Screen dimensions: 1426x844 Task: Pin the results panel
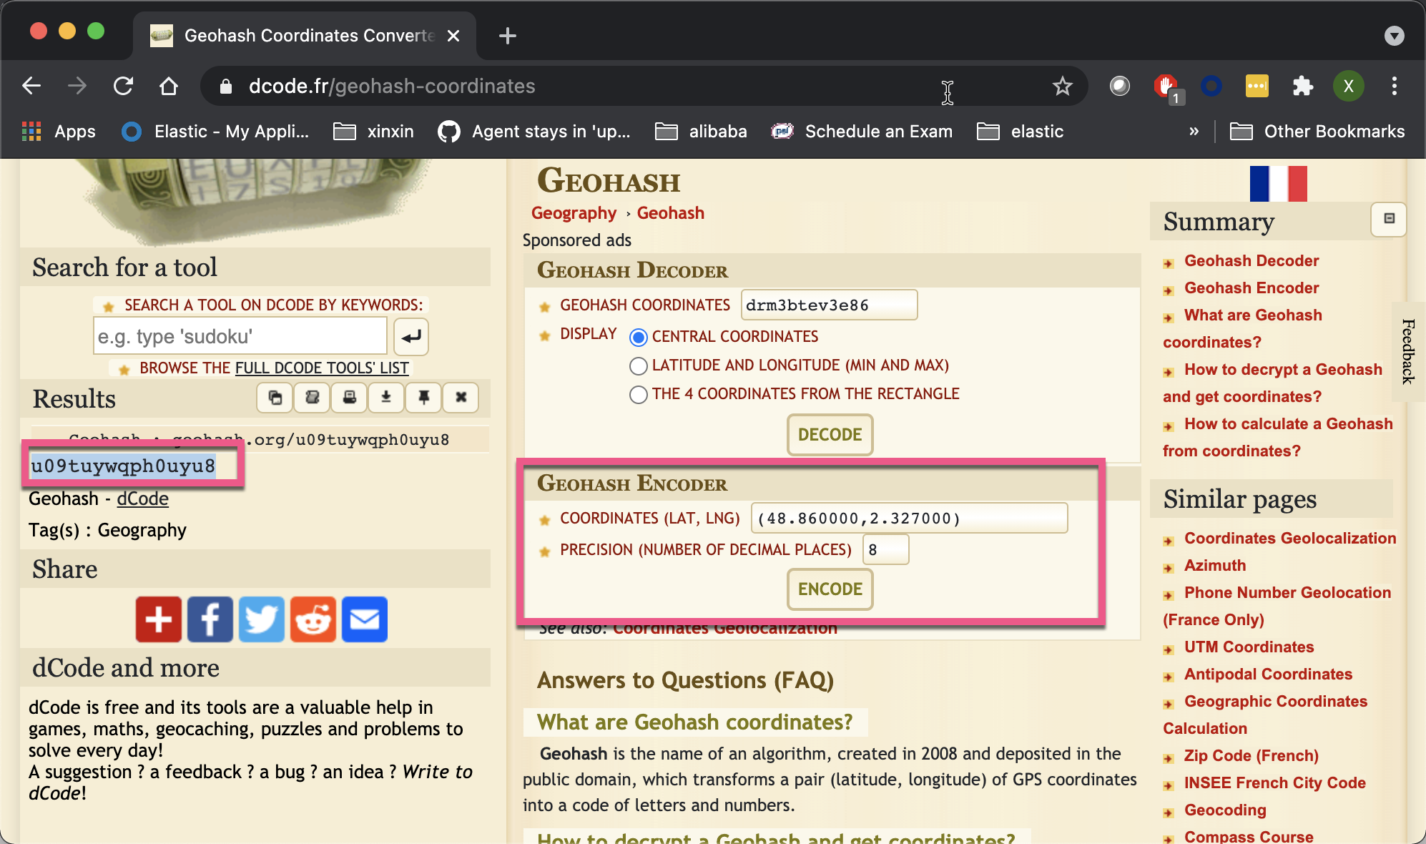pos(423,398)
